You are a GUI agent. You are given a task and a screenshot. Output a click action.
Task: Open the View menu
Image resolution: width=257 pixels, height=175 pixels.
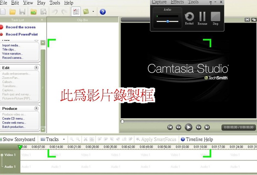[x=28, y=3]
